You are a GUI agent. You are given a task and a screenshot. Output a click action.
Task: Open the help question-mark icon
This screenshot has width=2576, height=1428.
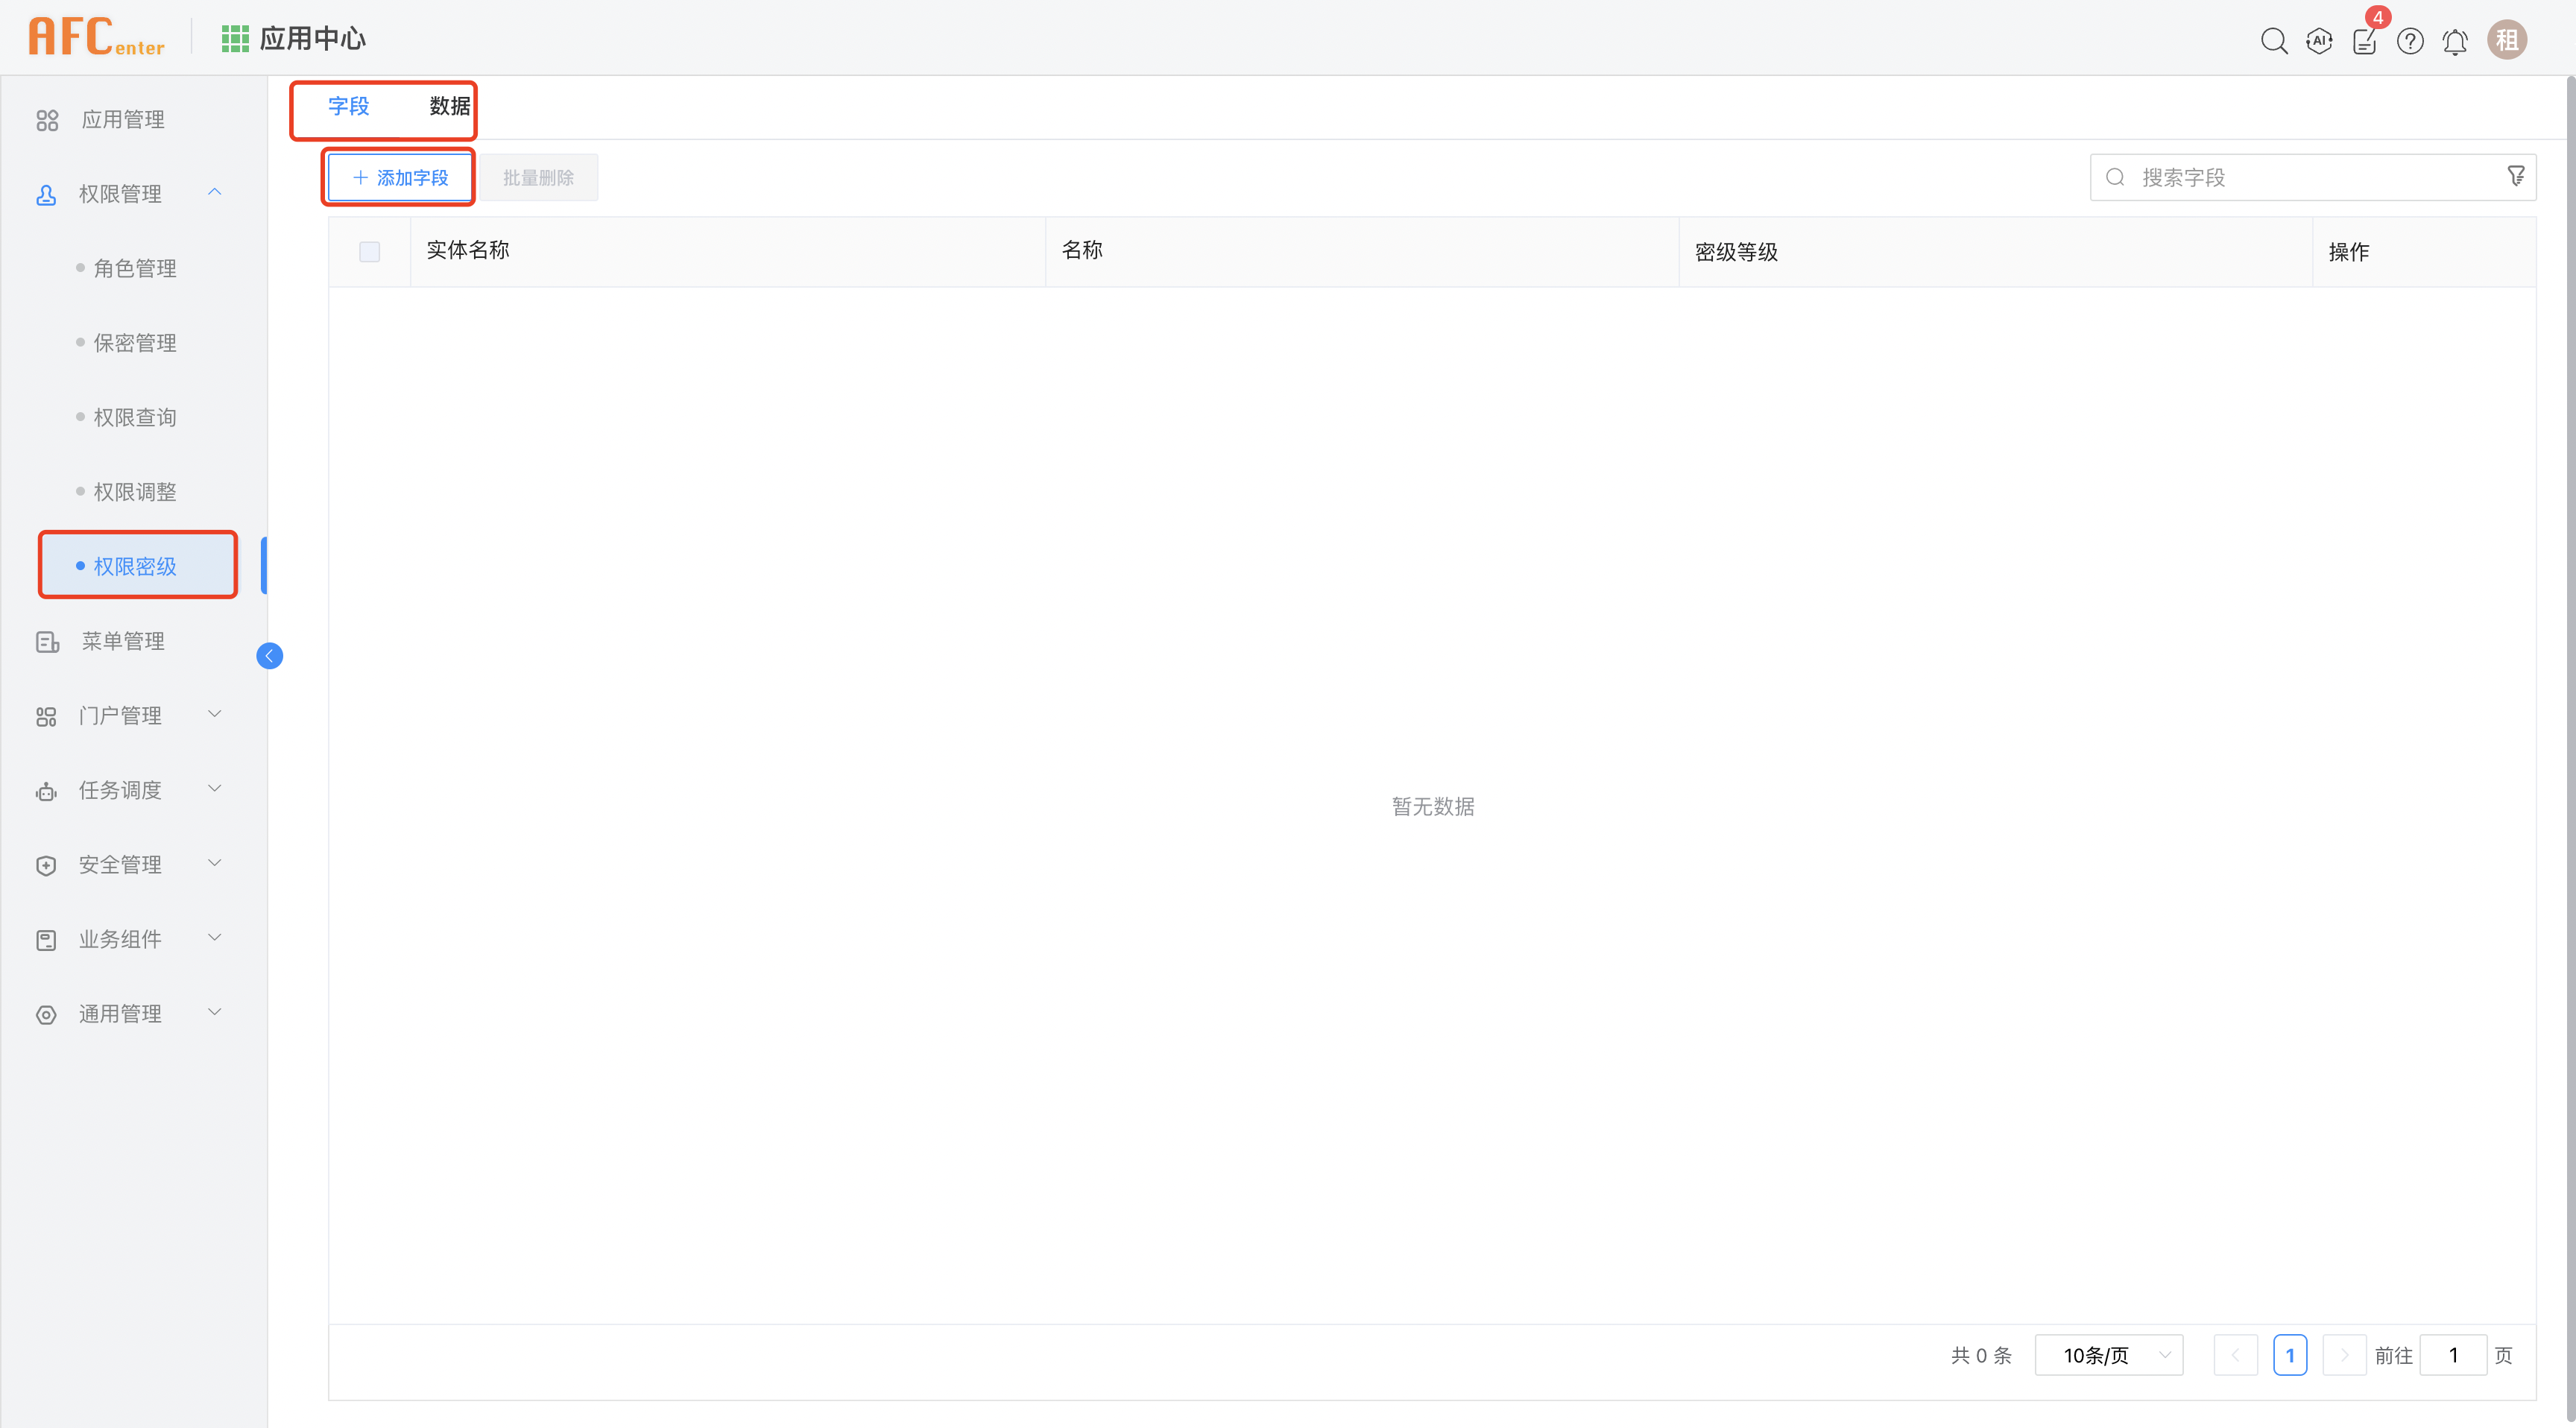2410,41
